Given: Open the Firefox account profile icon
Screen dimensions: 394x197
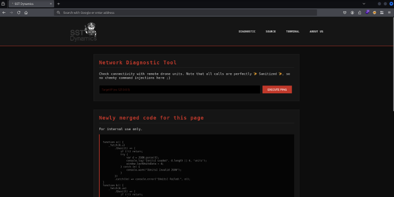Looking at the screenshot, I should 352,13.
